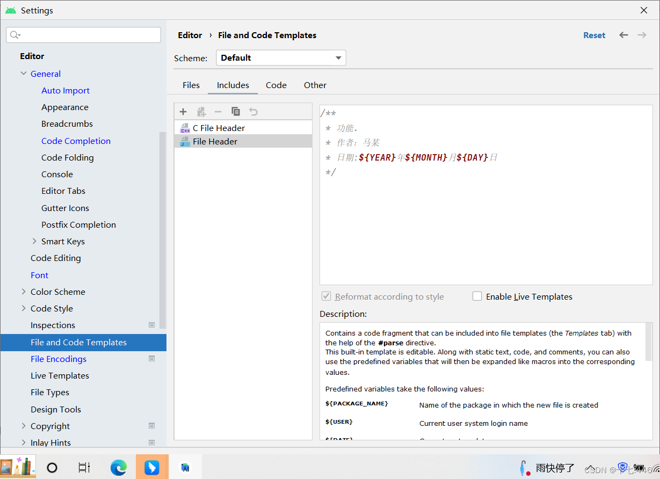Click the copy template icon

click(235, 111)
